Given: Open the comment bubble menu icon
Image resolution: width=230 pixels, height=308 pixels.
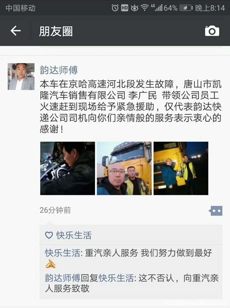Looking at the screenshot, I should (x=215, y=211).
